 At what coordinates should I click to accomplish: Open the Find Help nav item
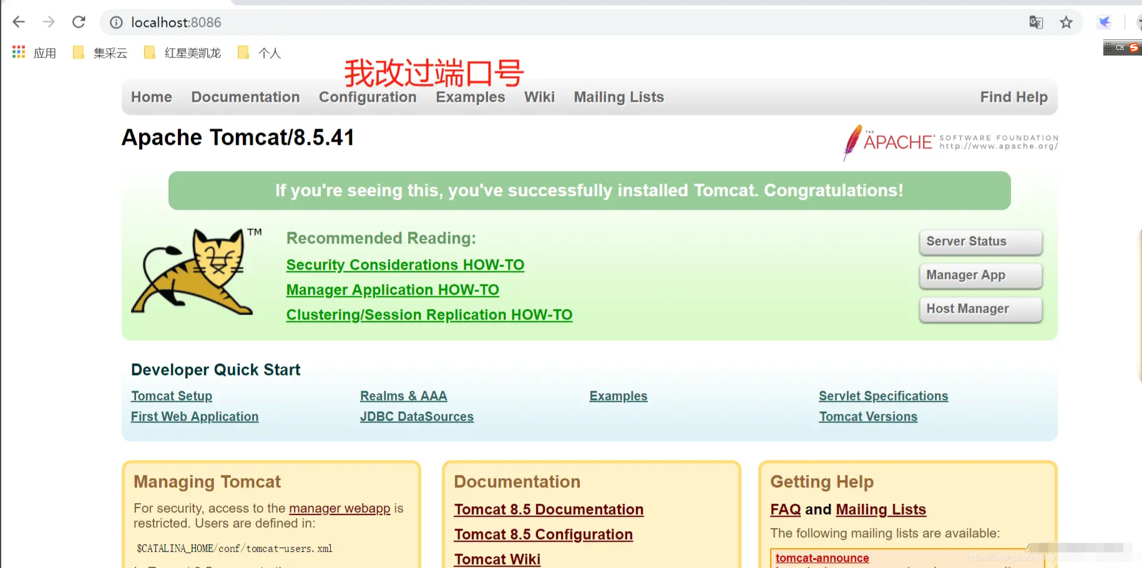(x=1014, y=97)
